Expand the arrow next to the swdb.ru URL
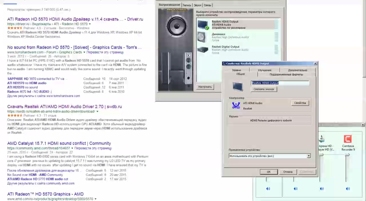 tap(97, 112)
